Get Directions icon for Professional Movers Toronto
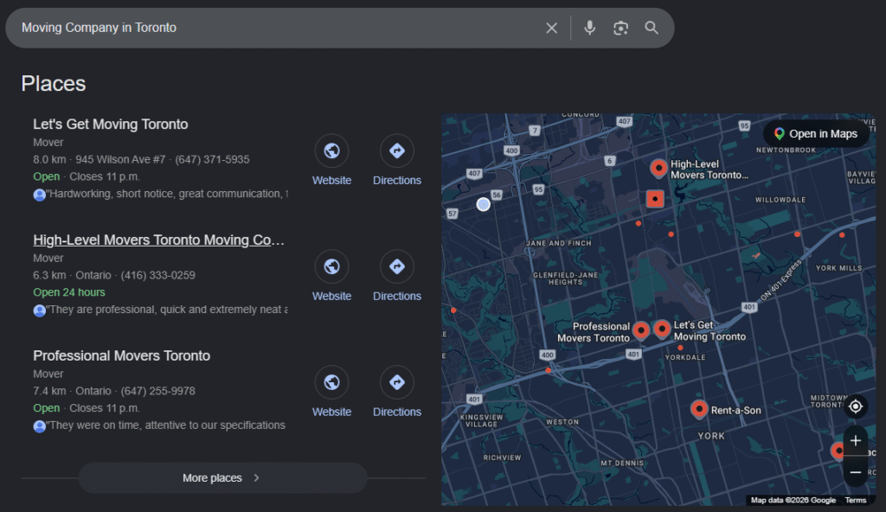 [x=396, y=382]
